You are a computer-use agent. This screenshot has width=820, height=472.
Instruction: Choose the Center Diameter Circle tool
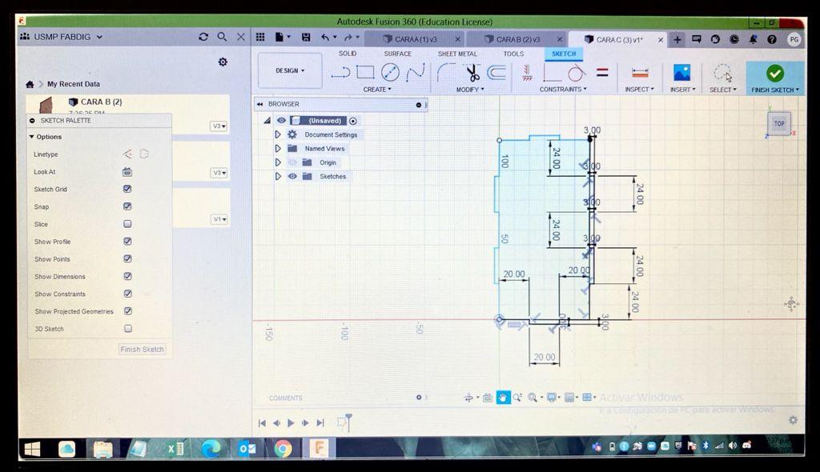[390, 72]
